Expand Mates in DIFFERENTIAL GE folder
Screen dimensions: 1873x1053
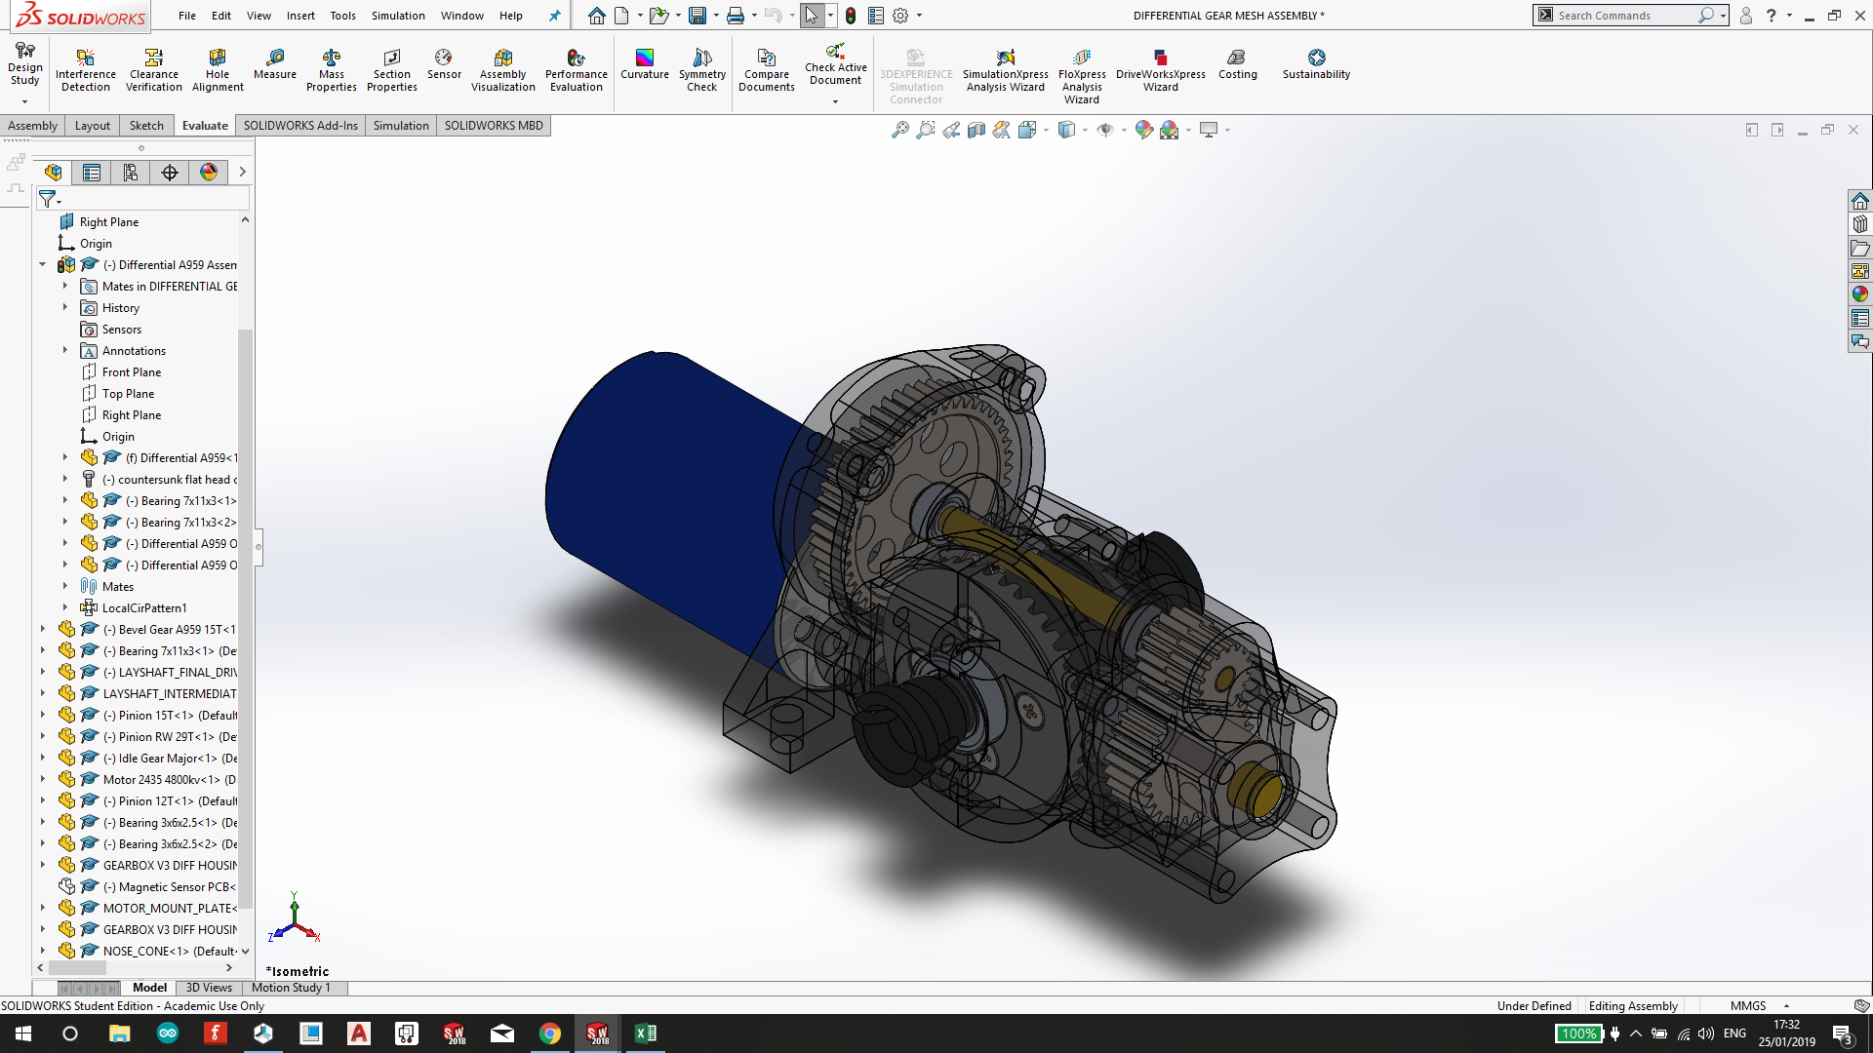click(65, 287)
